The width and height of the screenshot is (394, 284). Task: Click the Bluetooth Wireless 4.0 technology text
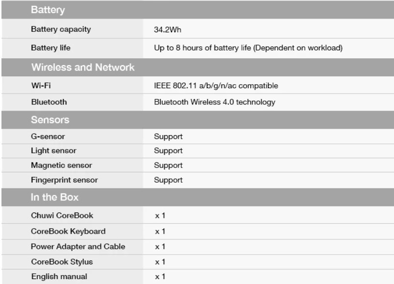(215, 102)
